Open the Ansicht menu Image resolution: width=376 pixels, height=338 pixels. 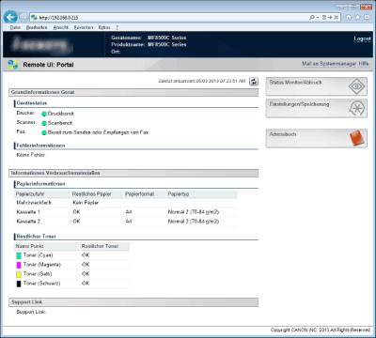pyautogui.click(x=61, y=27)
